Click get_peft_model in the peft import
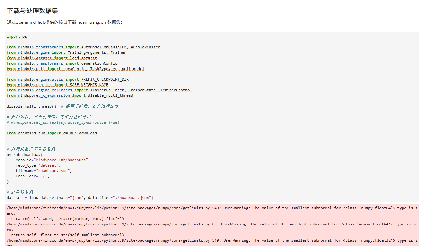 [x=129, y=69]
